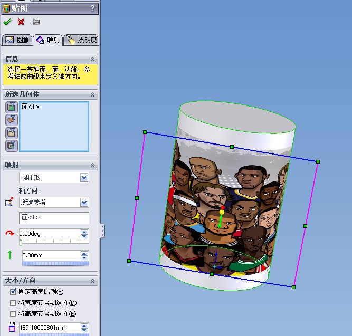Select 面<1> in the selected geometry list
This screenshot has width=352, height=336.
(30, 107)
